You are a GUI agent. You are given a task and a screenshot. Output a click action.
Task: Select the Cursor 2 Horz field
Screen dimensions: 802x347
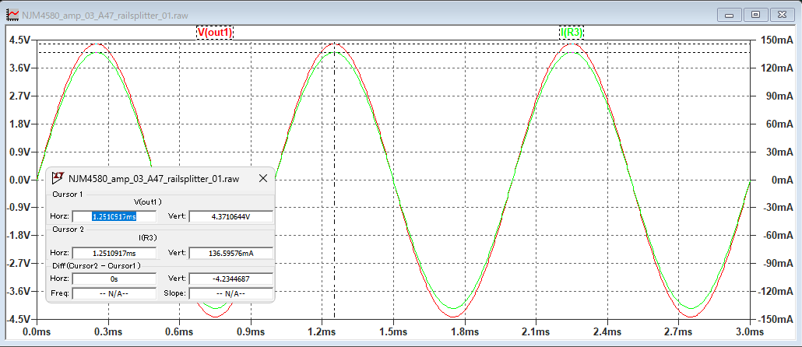pyautogui.click(x=114, y=253)
